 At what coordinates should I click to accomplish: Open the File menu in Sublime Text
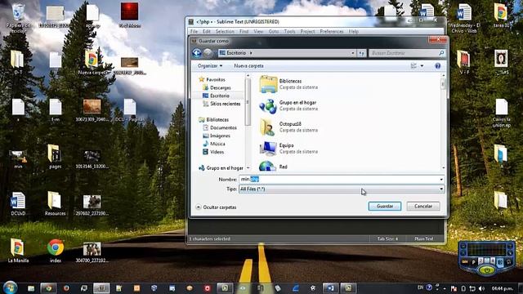(x=194, y=31)
